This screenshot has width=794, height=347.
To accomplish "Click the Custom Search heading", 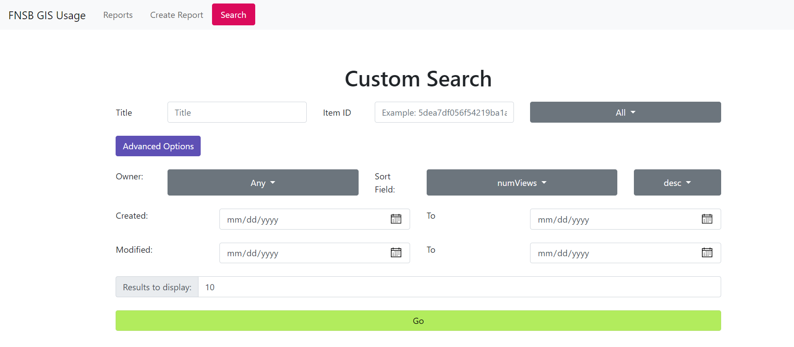I will 418,79.
